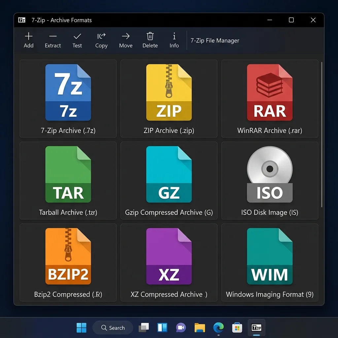Image resolution: width=338 pixels, height=338 pixels.
Task: Select the red RAR file icon
Action: [x=270, y=92]
